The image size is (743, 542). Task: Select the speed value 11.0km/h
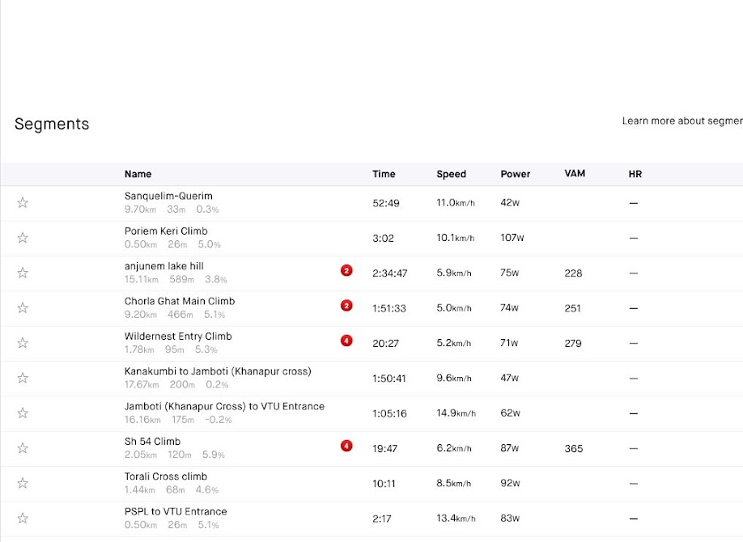pyautogui.click(x=456, y=203)
